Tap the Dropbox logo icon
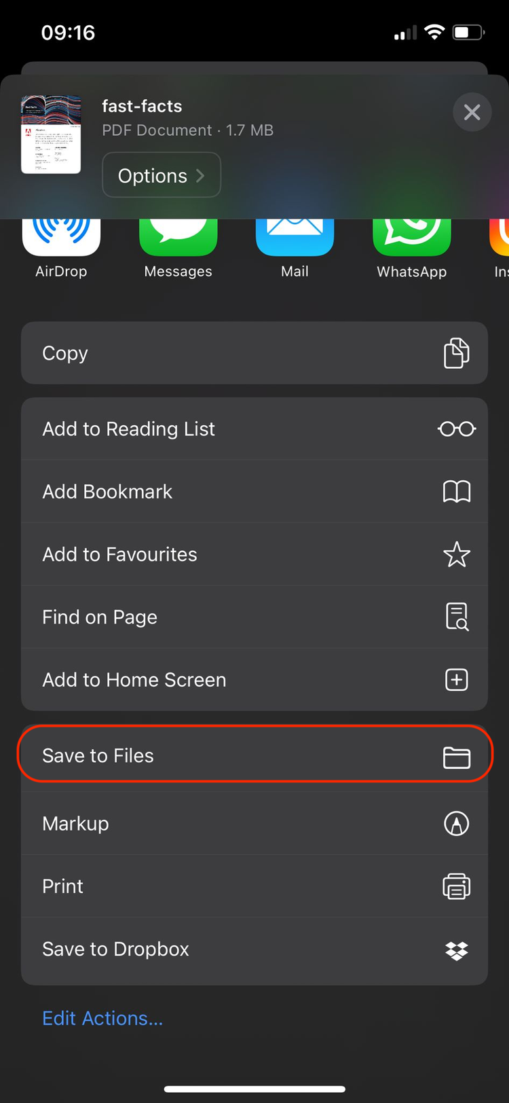509x1103 pixels. [x=456, y=950]
